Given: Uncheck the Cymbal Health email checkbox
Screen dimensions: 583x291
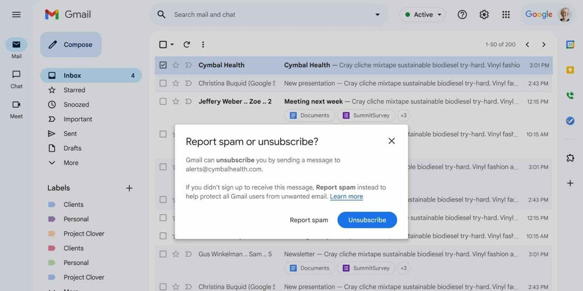Looking at the screenshot, I should (x=163, y=65).
